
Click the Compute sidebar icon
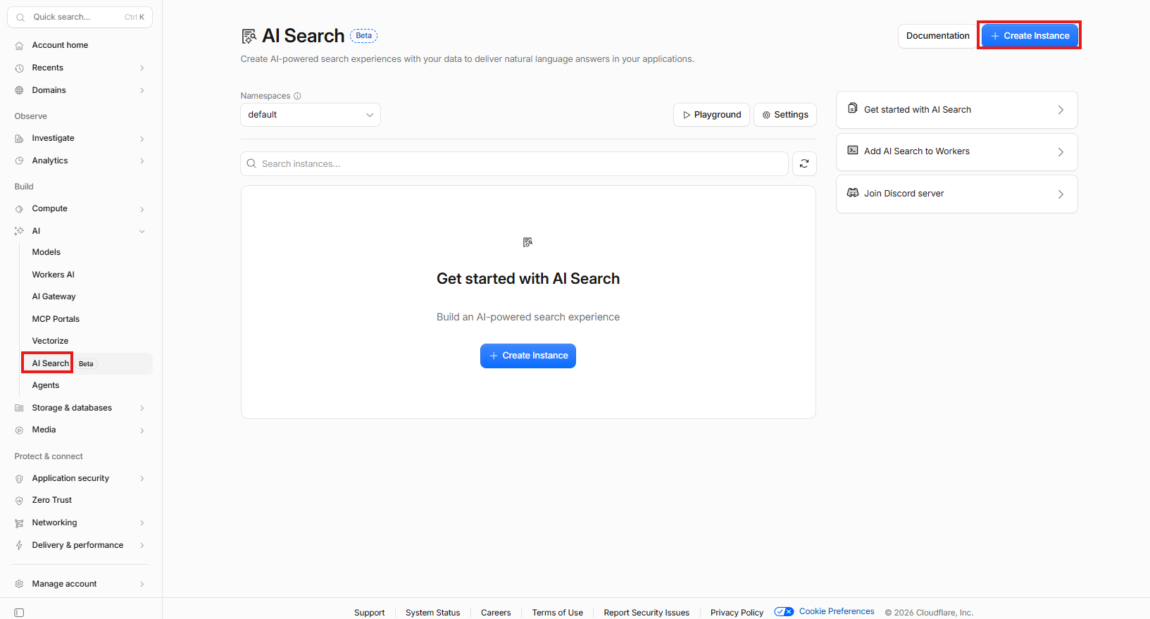pos(19,209)
